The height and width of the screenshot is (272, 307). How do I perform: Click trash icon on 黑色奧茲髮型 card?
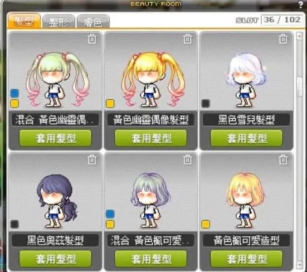coord(92,159)
